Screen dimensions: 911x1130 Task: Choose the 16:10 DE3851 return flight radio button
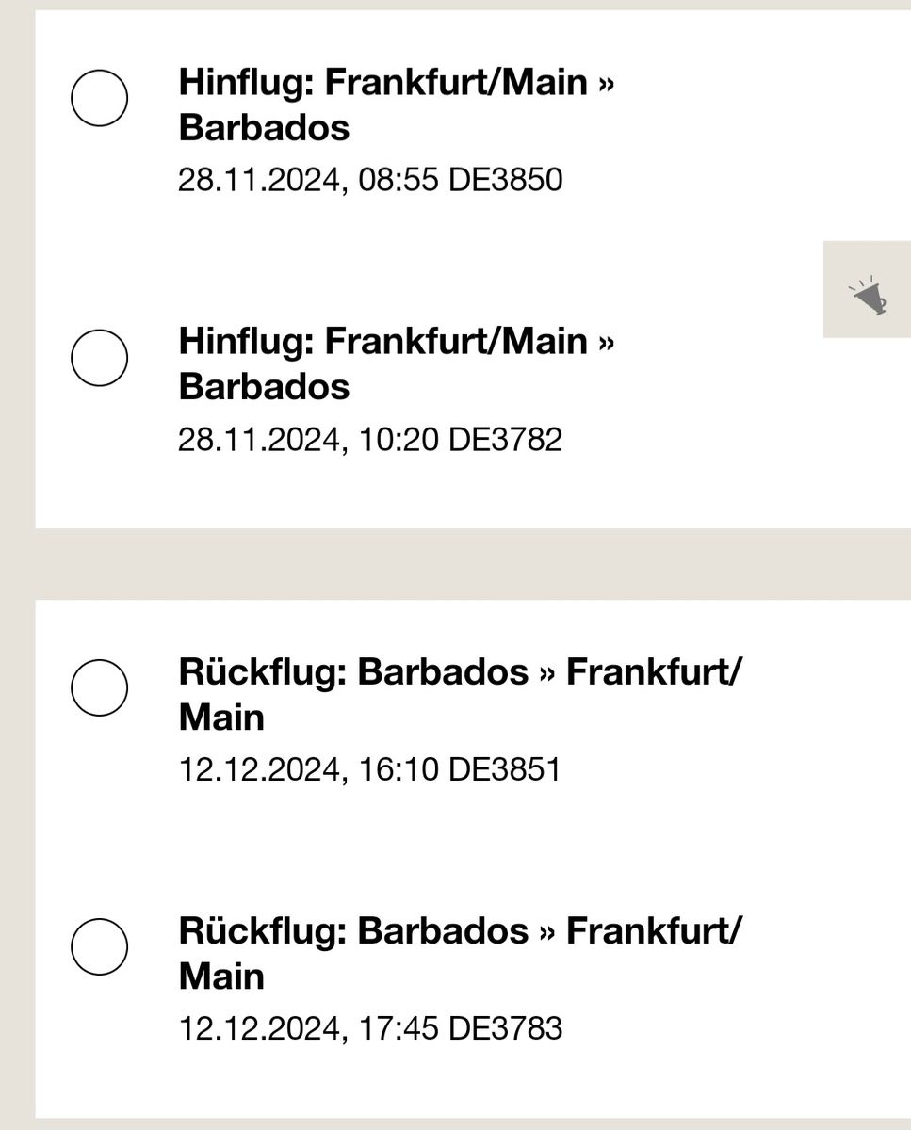100,687
